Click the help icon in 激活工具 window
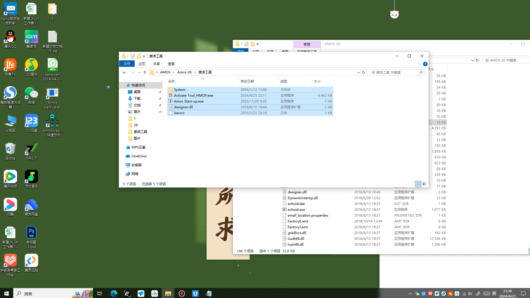Viewport: 530px width, 298px height. pyautogui.click(x=425, y=64)
